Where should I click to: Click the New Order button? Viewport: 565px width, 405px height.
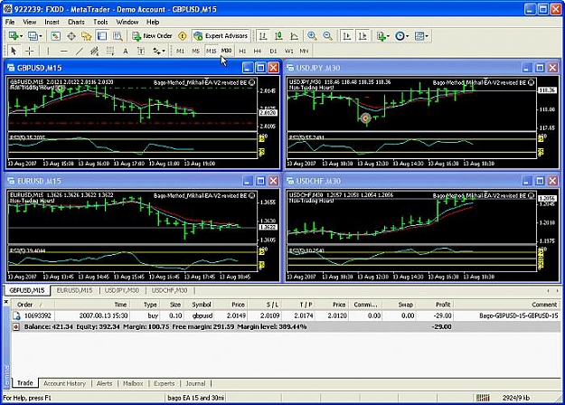point(152,36)
